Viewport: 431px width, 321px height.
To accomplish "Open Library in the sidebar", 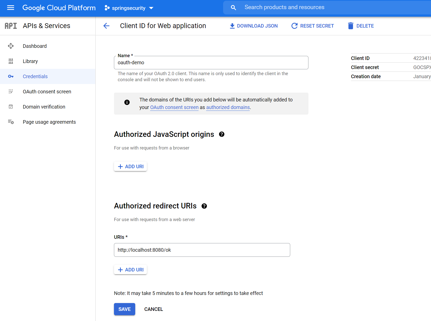I will click(x=48, y=61).
